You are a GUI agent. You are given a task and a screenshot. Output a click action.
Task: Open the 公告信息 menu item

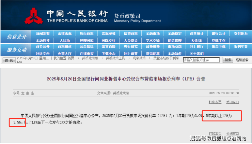click(86, 46)
